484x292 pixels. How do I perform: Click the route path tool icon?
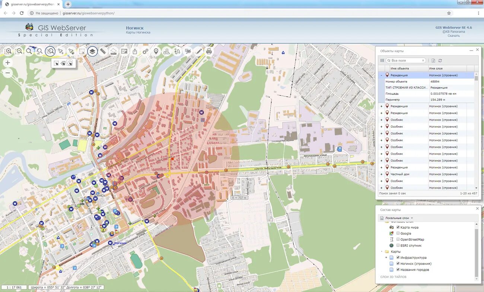(177, 51)
